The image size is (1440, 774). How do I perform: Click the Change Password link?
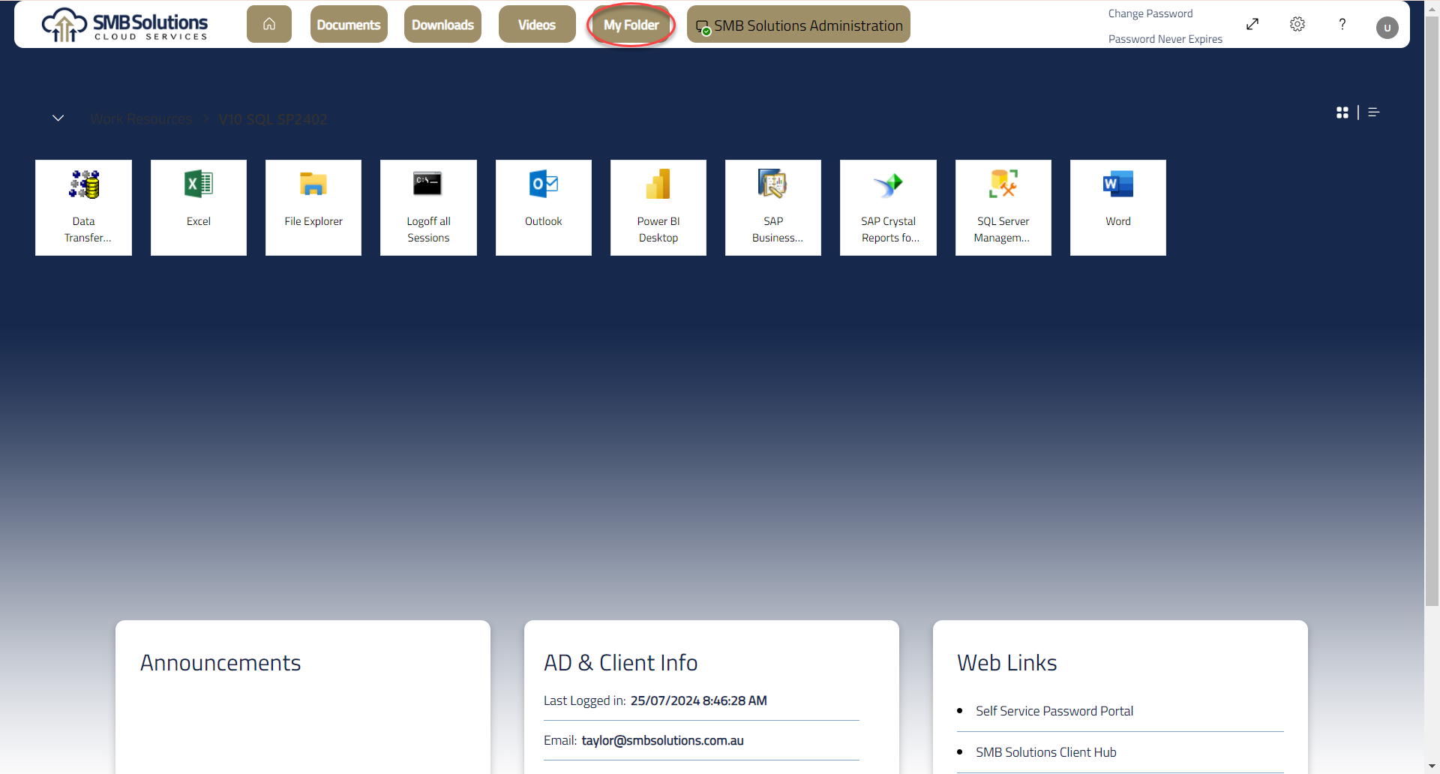[x=1150, y=13]
